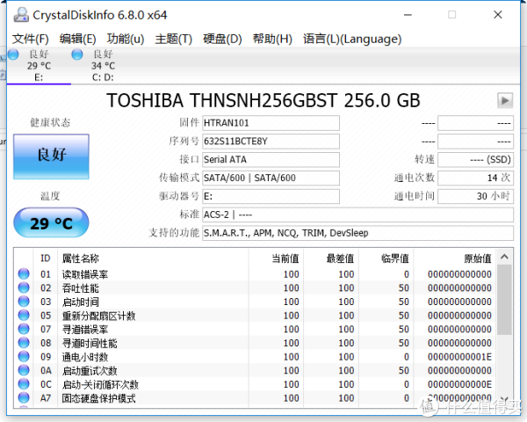Select the C: D: drive status indicator
The width and height of the screenshot is (527, 422).
tap(77, 55)
